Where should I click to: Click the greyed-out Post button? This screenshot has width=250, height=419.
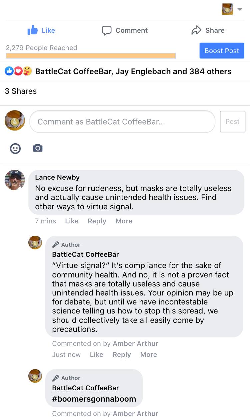233,122
